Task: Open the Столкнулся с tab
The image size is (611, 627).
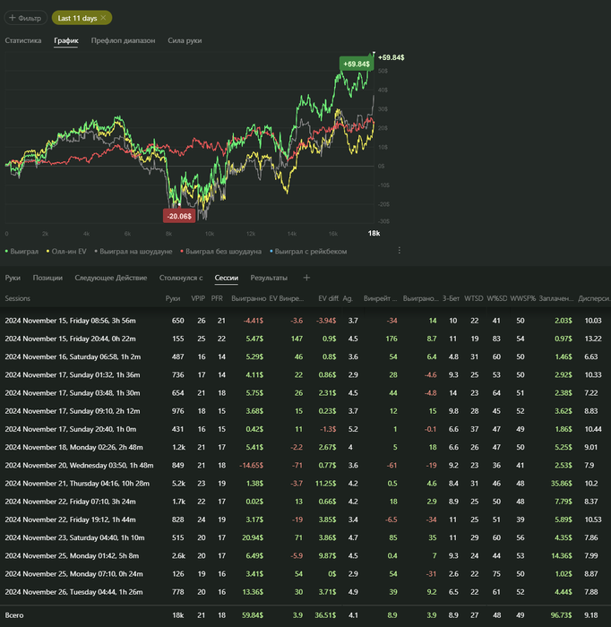Action: (x=181, y=278)
